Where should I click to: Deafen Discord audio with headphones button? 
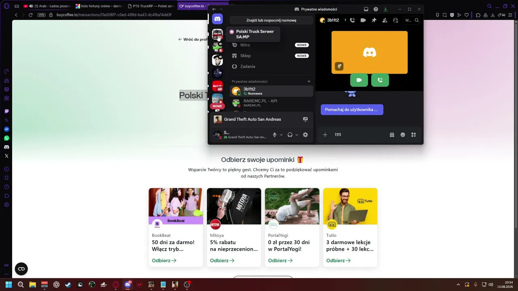290,135
